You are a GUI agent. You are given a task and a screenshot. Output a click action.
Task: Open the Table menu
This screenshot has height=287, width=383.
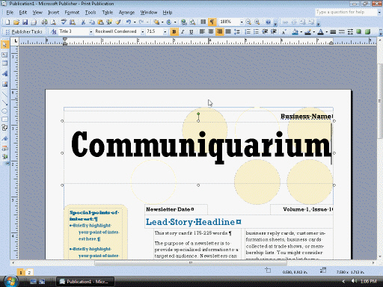pyautogui.click(x=107, y=12)
